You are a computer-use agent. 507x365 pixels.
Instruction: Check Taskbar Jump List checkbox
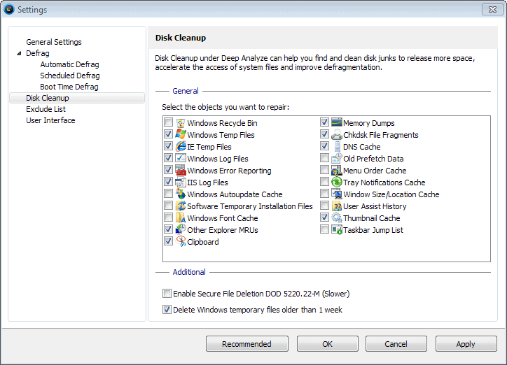tap(324, 229)
